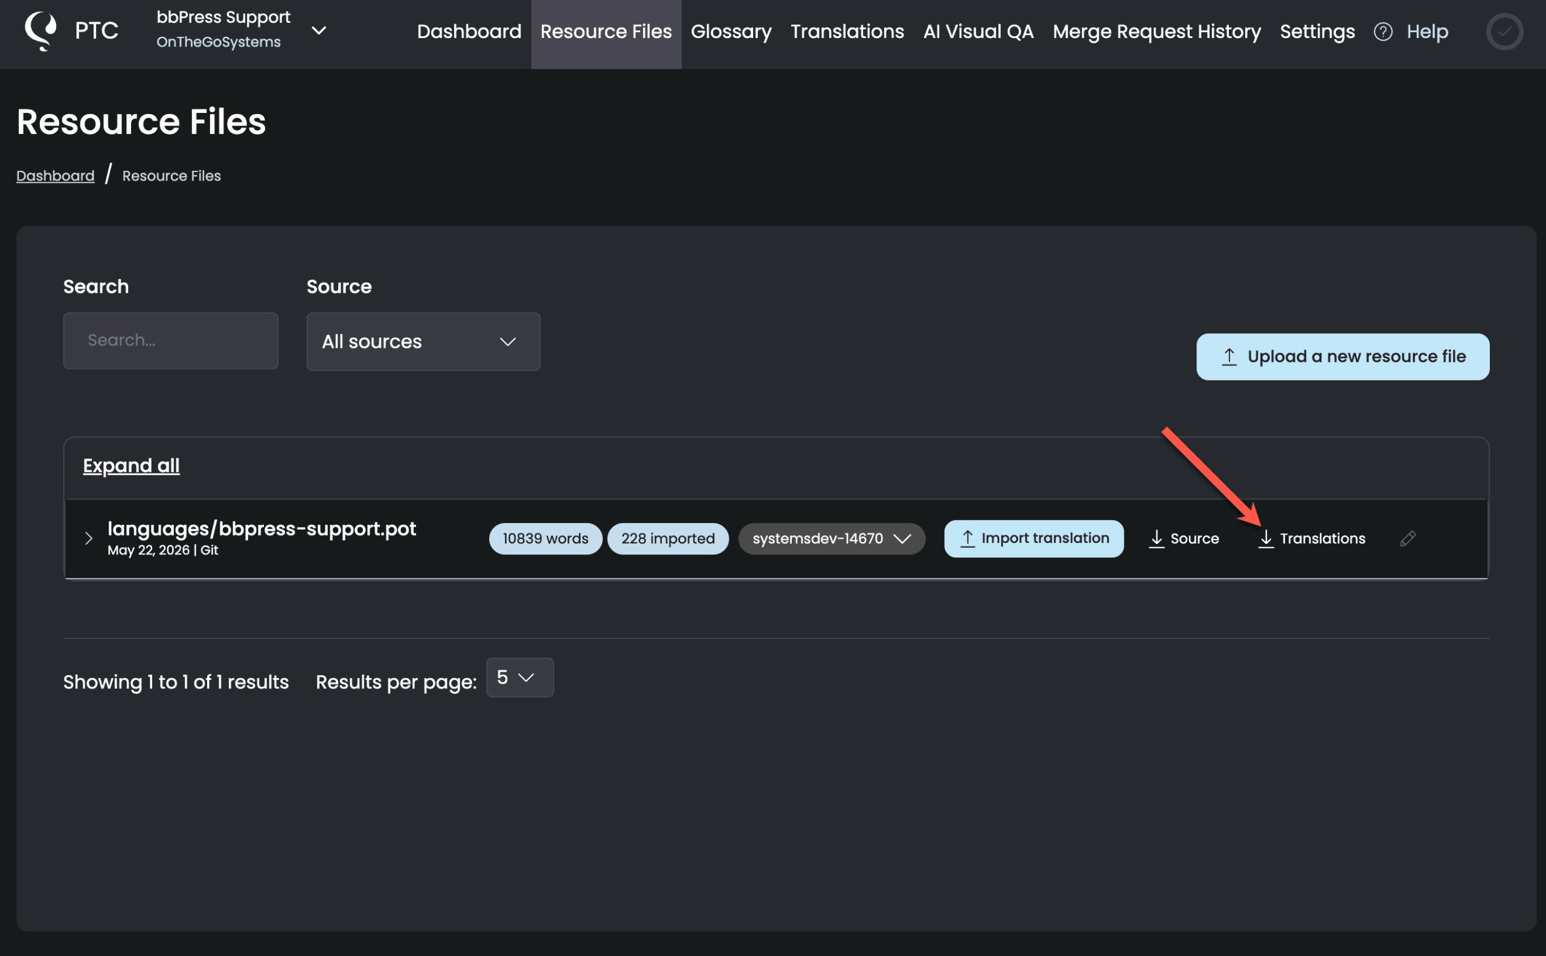Screen dimensions: 1546x956
Task: Focus the Search input field
Action: 171,340
